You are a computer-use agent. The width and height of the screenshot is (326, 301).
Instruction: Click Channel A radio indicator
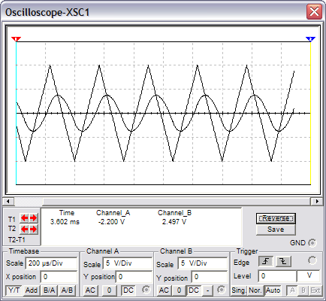(x=146, y=290)
